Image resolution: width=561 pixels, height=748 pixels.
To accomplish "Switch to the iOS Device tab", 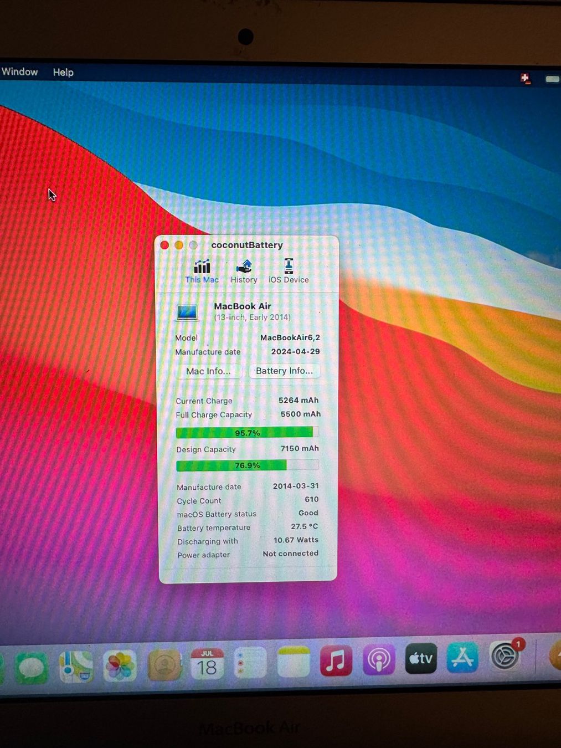I will click(289, 271).
